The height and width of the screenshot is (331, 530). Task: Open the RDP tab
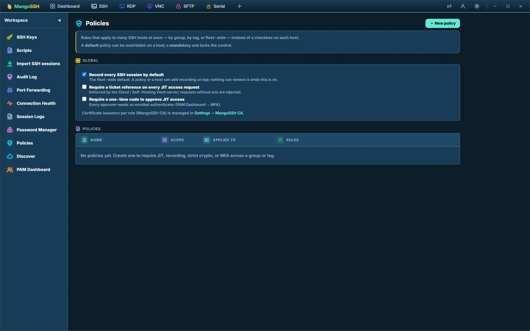coord(127,6)
